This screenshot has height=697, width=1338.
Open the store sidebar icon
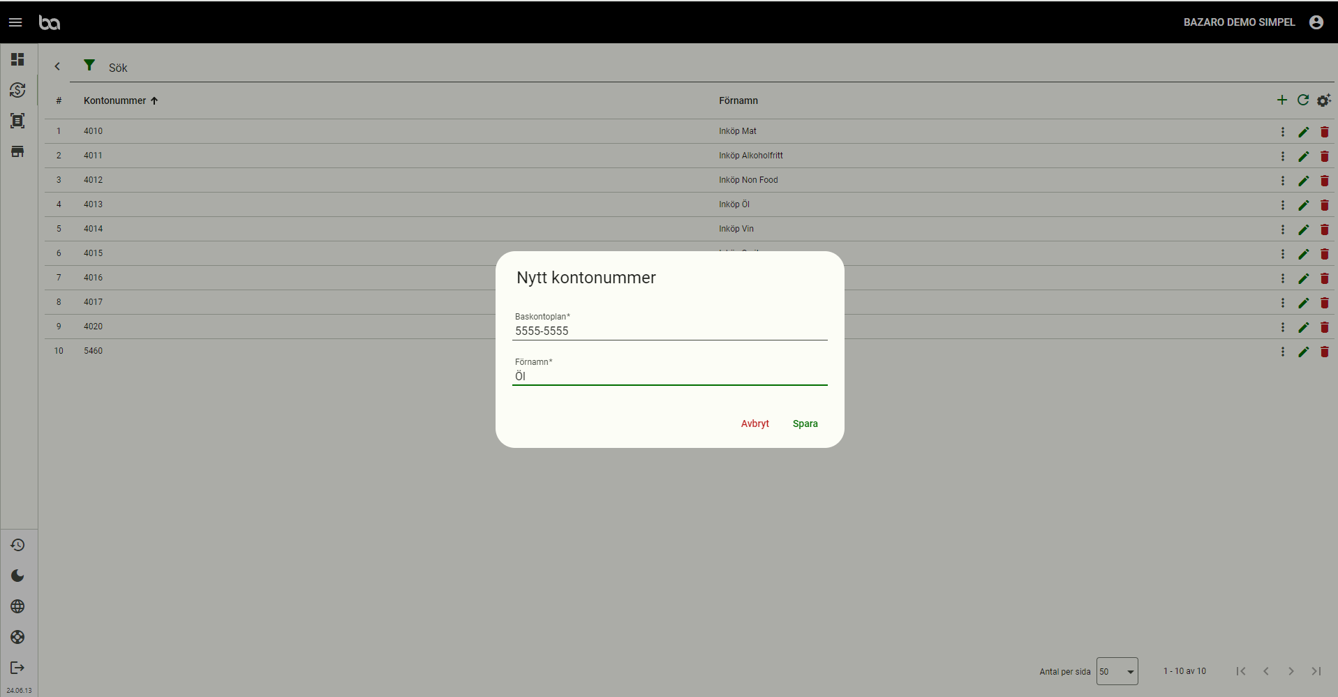(17, 151)
